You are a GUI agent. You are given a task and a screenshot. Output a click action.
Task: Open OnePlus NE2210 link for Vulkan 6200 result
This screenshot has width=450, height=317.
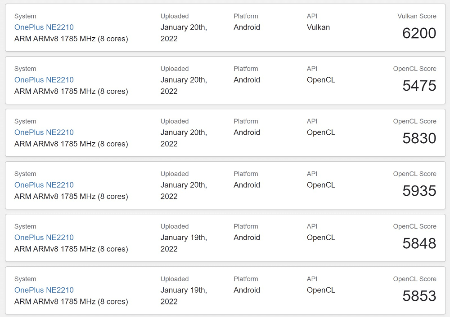44,27
